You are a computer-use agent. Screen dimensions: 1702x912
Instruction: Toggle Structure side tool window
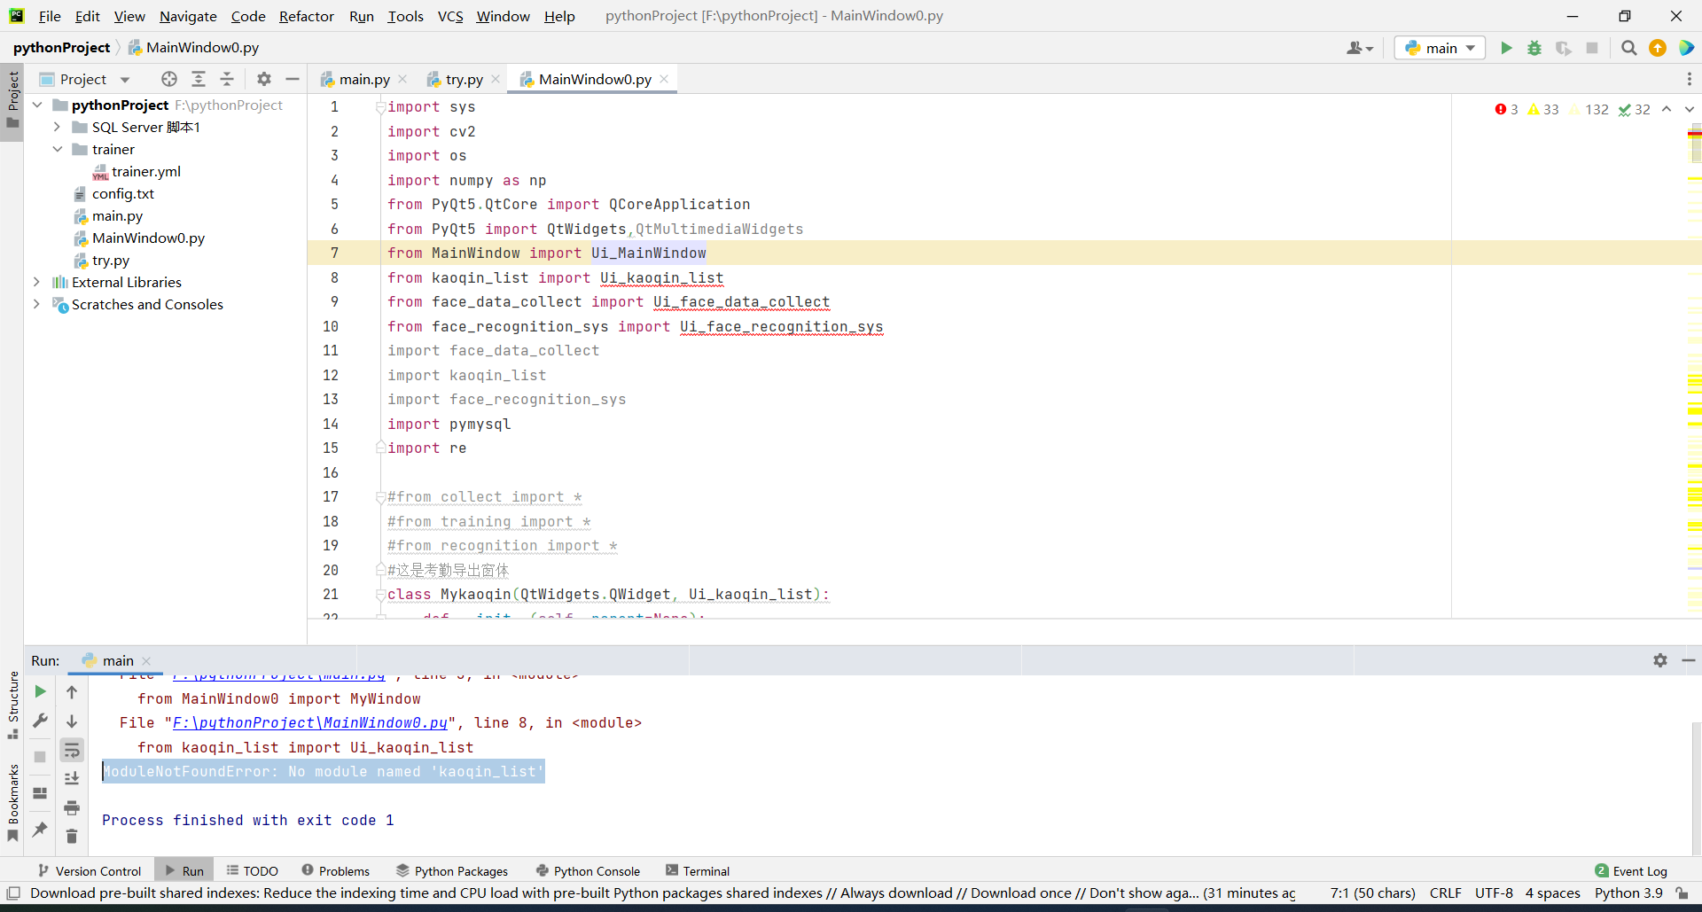coord(12,706)
